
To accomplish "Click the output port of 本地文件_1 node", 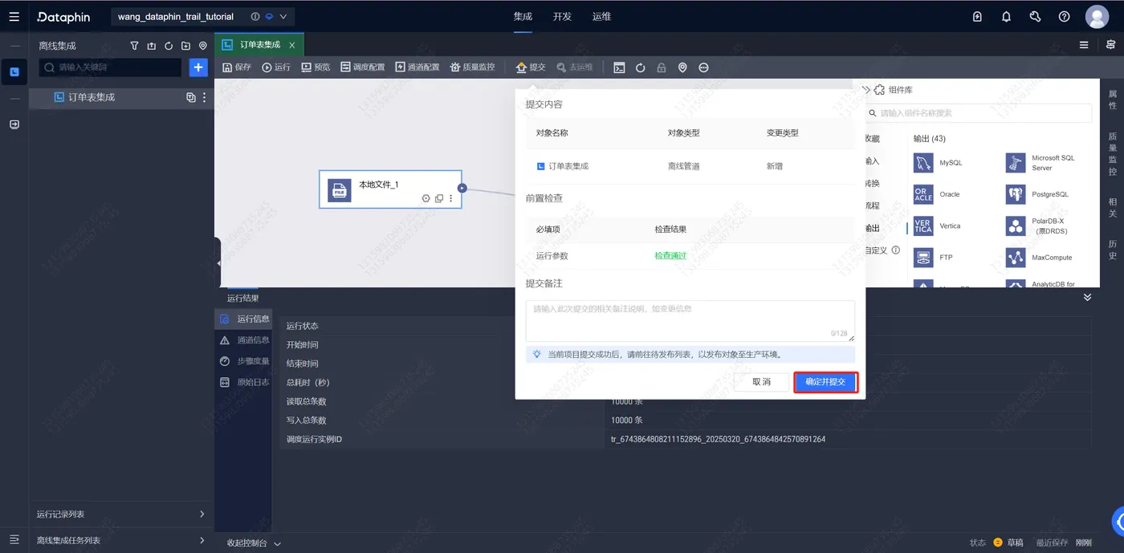I will tap(462, 188).
